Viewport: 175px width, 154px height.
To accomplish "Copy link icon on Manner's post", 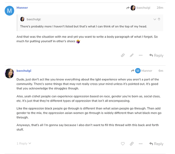I will pyautogui.click(x=123, y=55).
